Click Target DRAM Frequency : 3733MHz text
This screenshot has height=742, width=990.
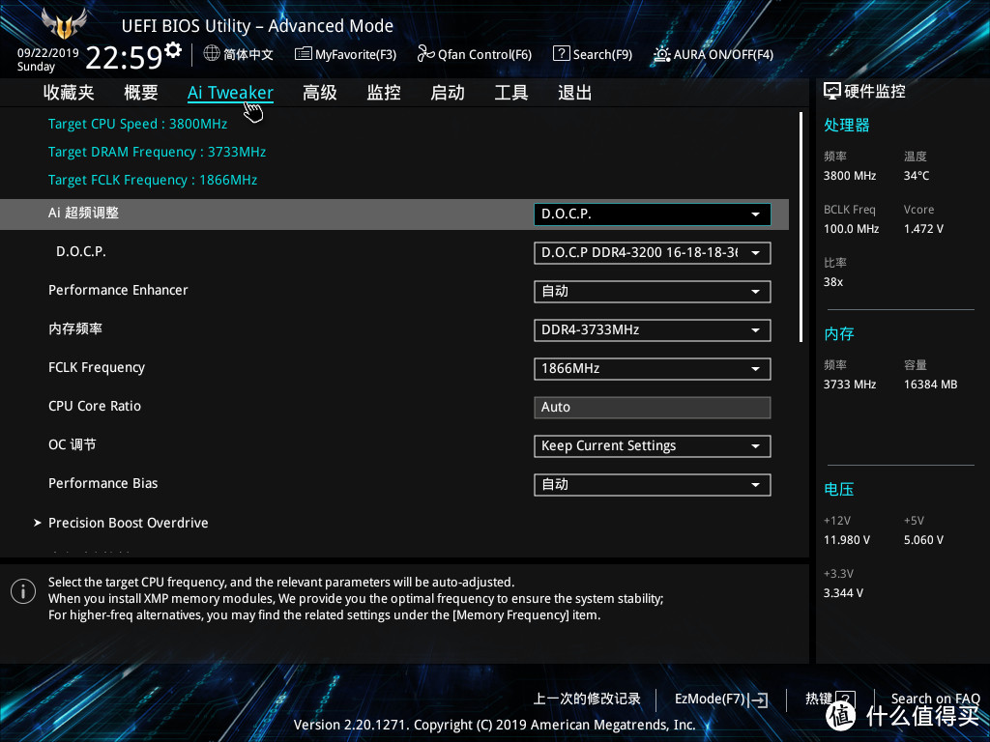(157, 152)
